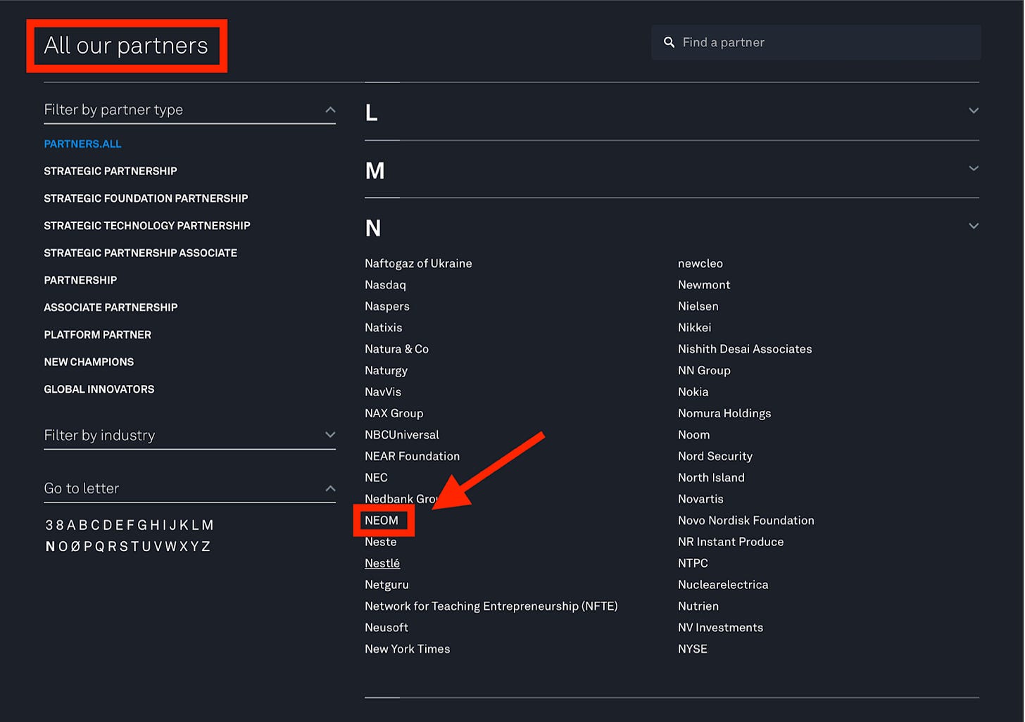This screenshot has height=722, width=1025.
Task: Open the NEC partner link
Action: [376, 478]
